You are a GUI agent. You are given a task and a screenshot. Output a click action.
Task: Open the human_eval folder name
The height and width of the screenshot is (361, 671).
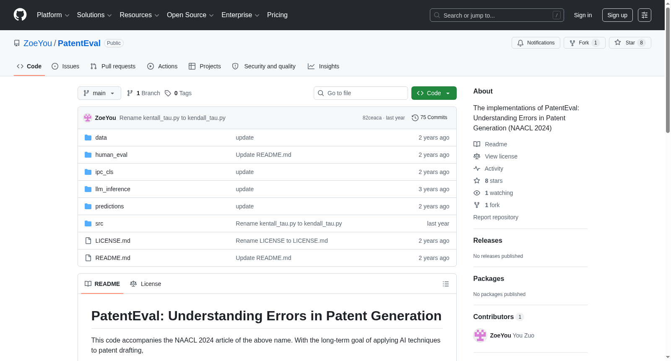pos(111,155)
